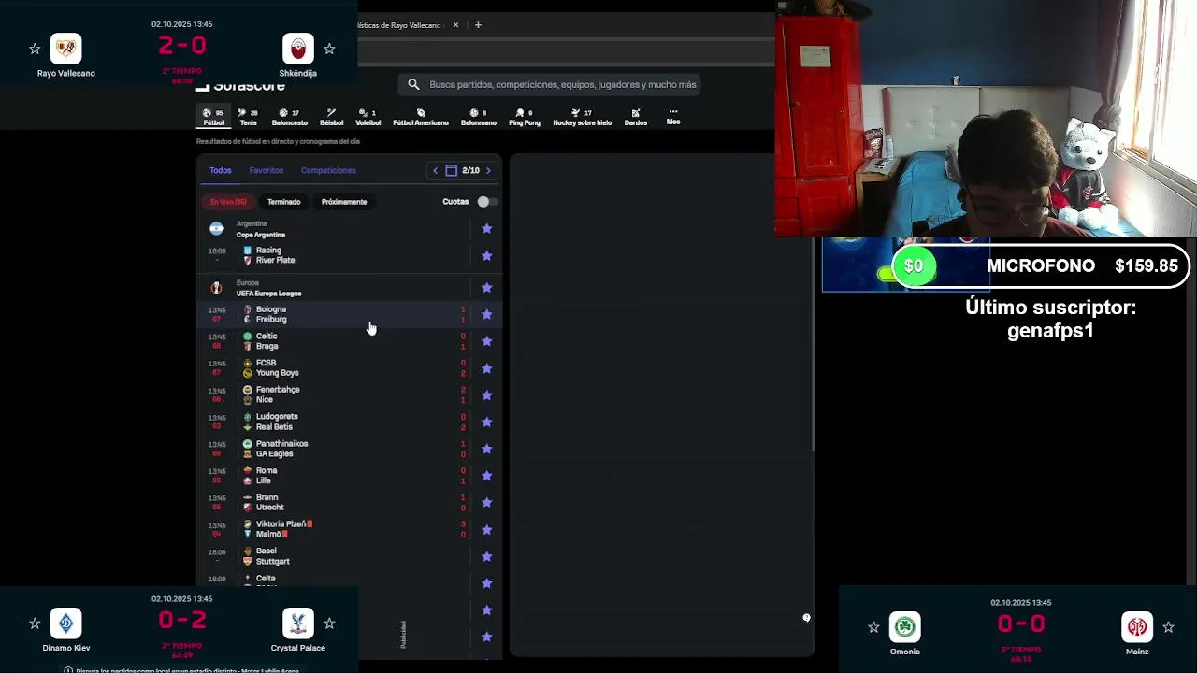The image size is (1197, 673).
Task: Favorite the Shkëndija team star
Action: point(329,49)
